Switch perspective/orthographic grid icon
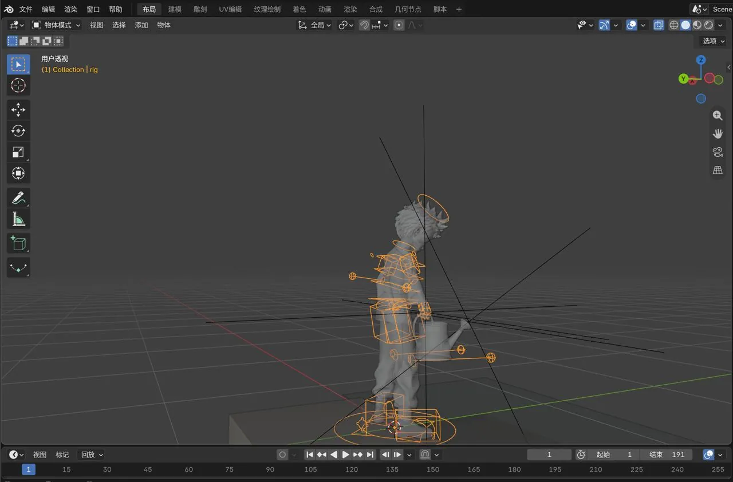This screenshot has width=733, height=482. (718, 171)
